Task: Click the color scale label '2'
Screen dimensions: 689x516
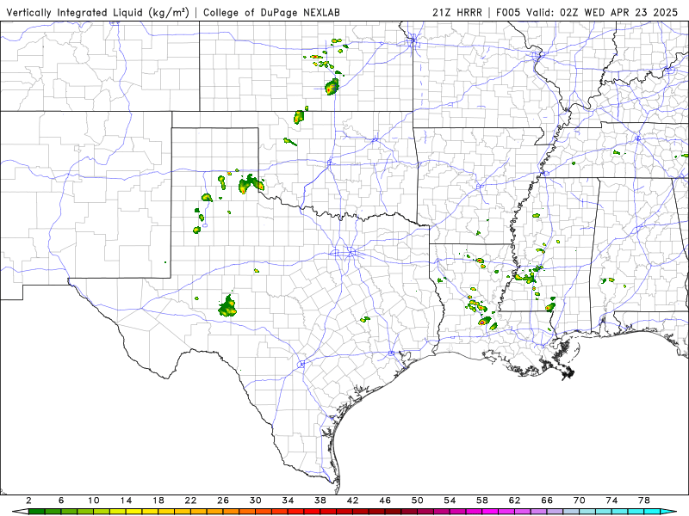Action: click(28, 501)
